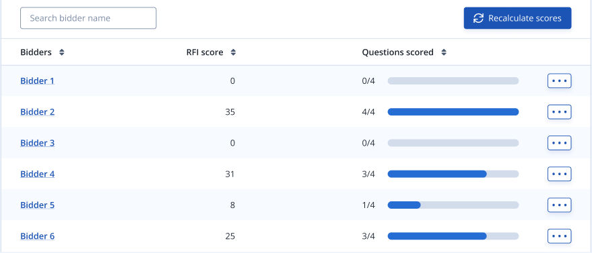592x253 pixels.
Task: Click the Search bidder name field
Action: (88, 18)
